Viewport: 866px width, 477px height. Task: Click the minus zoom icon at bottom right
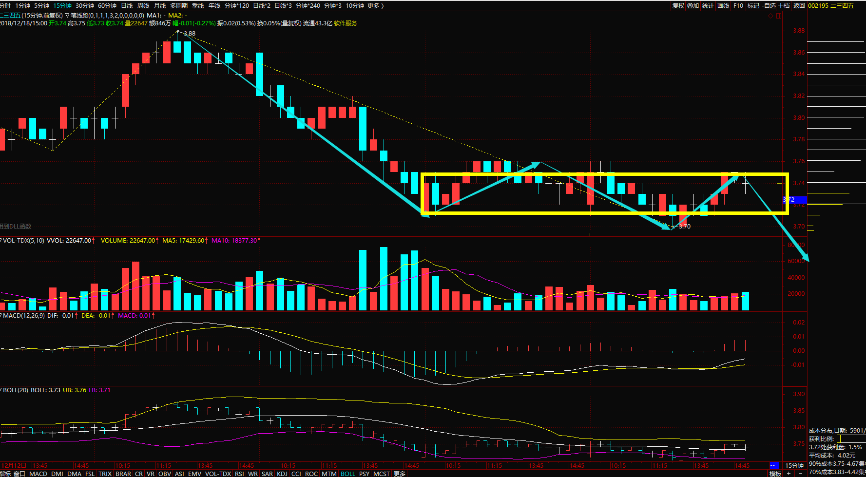tap(800, 474)
